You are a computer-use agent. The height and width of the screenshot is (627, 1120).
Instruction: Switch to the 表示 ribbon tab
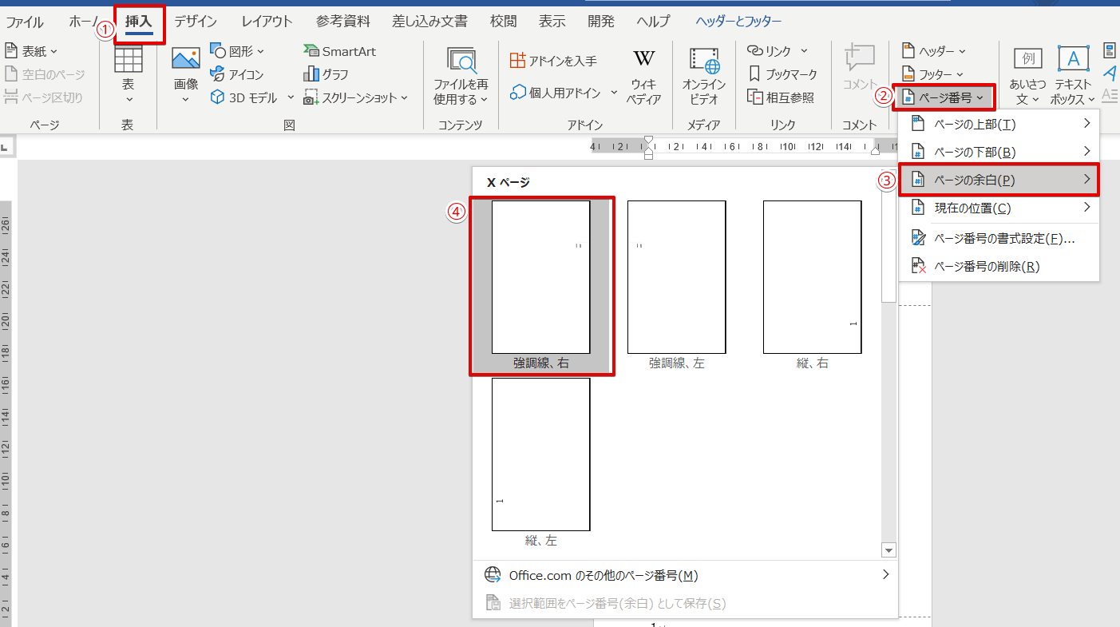pyautogui.click(x=552, y=22)
